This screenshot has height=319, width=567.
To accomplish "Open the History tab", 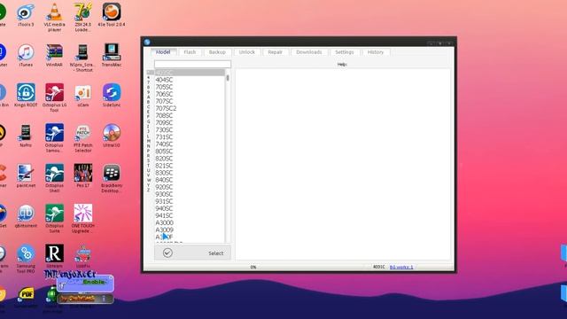I will point(376,52).
